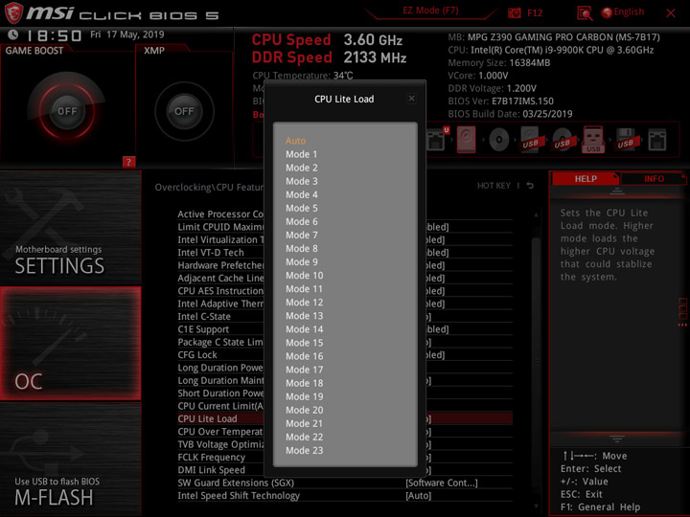Click Mode 23 in the popup
The width and height of the screenshot is (690, 517).
click(x=304, y=451)
